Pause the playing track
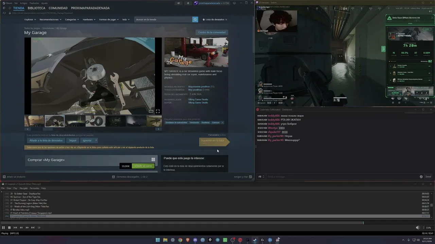 [3, 228]
